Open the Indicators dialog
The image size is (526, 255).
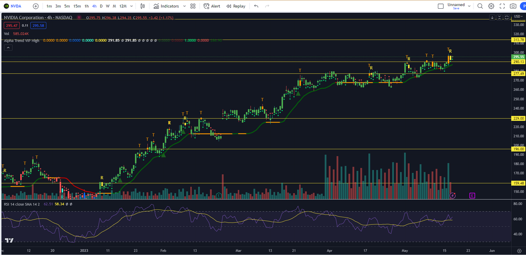(166, 6)
